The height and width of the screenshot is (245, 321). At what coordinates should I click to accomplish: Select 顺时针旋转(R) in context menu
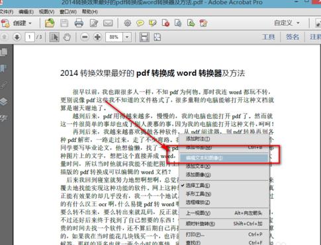coord(224,224)
